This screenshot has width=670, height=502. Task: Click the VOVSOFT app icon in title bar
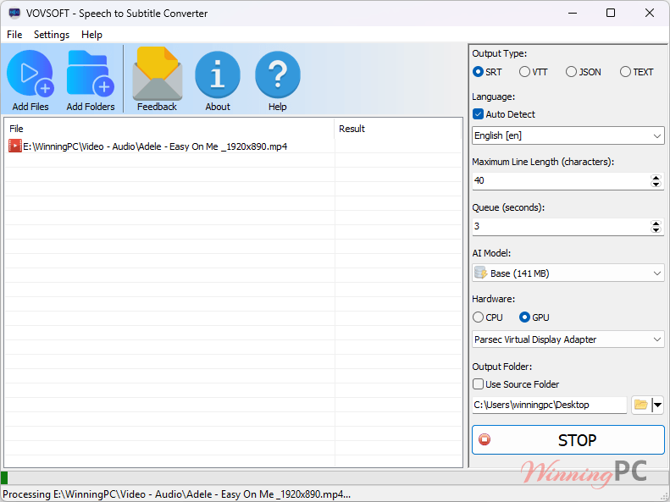(14, 13)
